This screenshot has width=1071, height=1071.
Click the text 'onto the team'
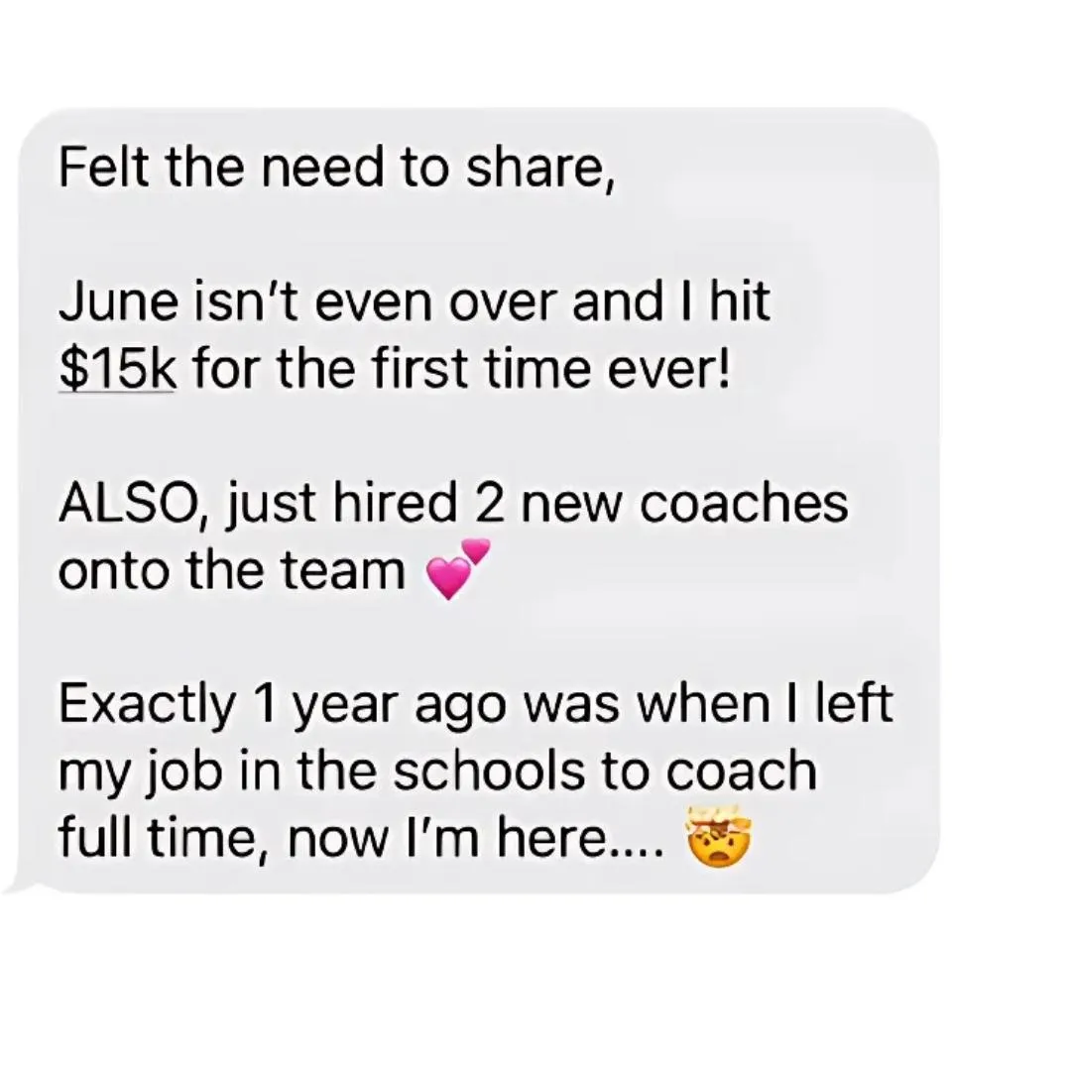[232, 570]
